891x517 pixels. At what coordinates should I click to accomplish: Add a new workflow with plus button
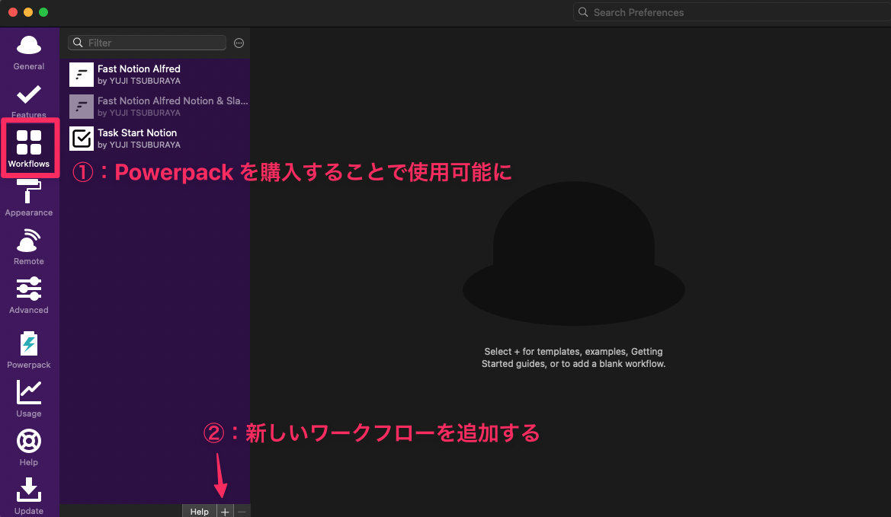(x=225, y=512)
